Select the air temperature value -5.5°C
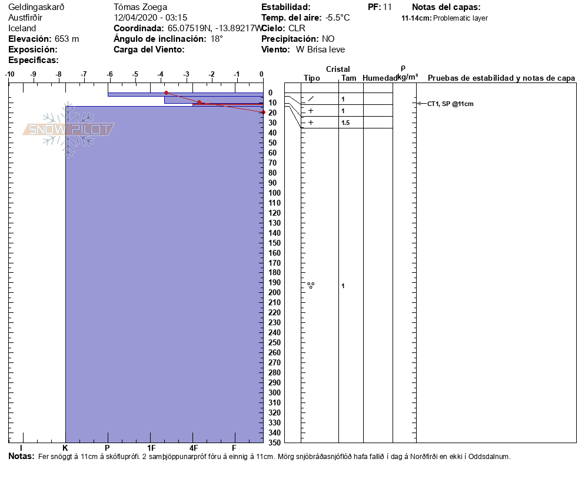Viewport: 585px width, 495px height. coord(337,18)
